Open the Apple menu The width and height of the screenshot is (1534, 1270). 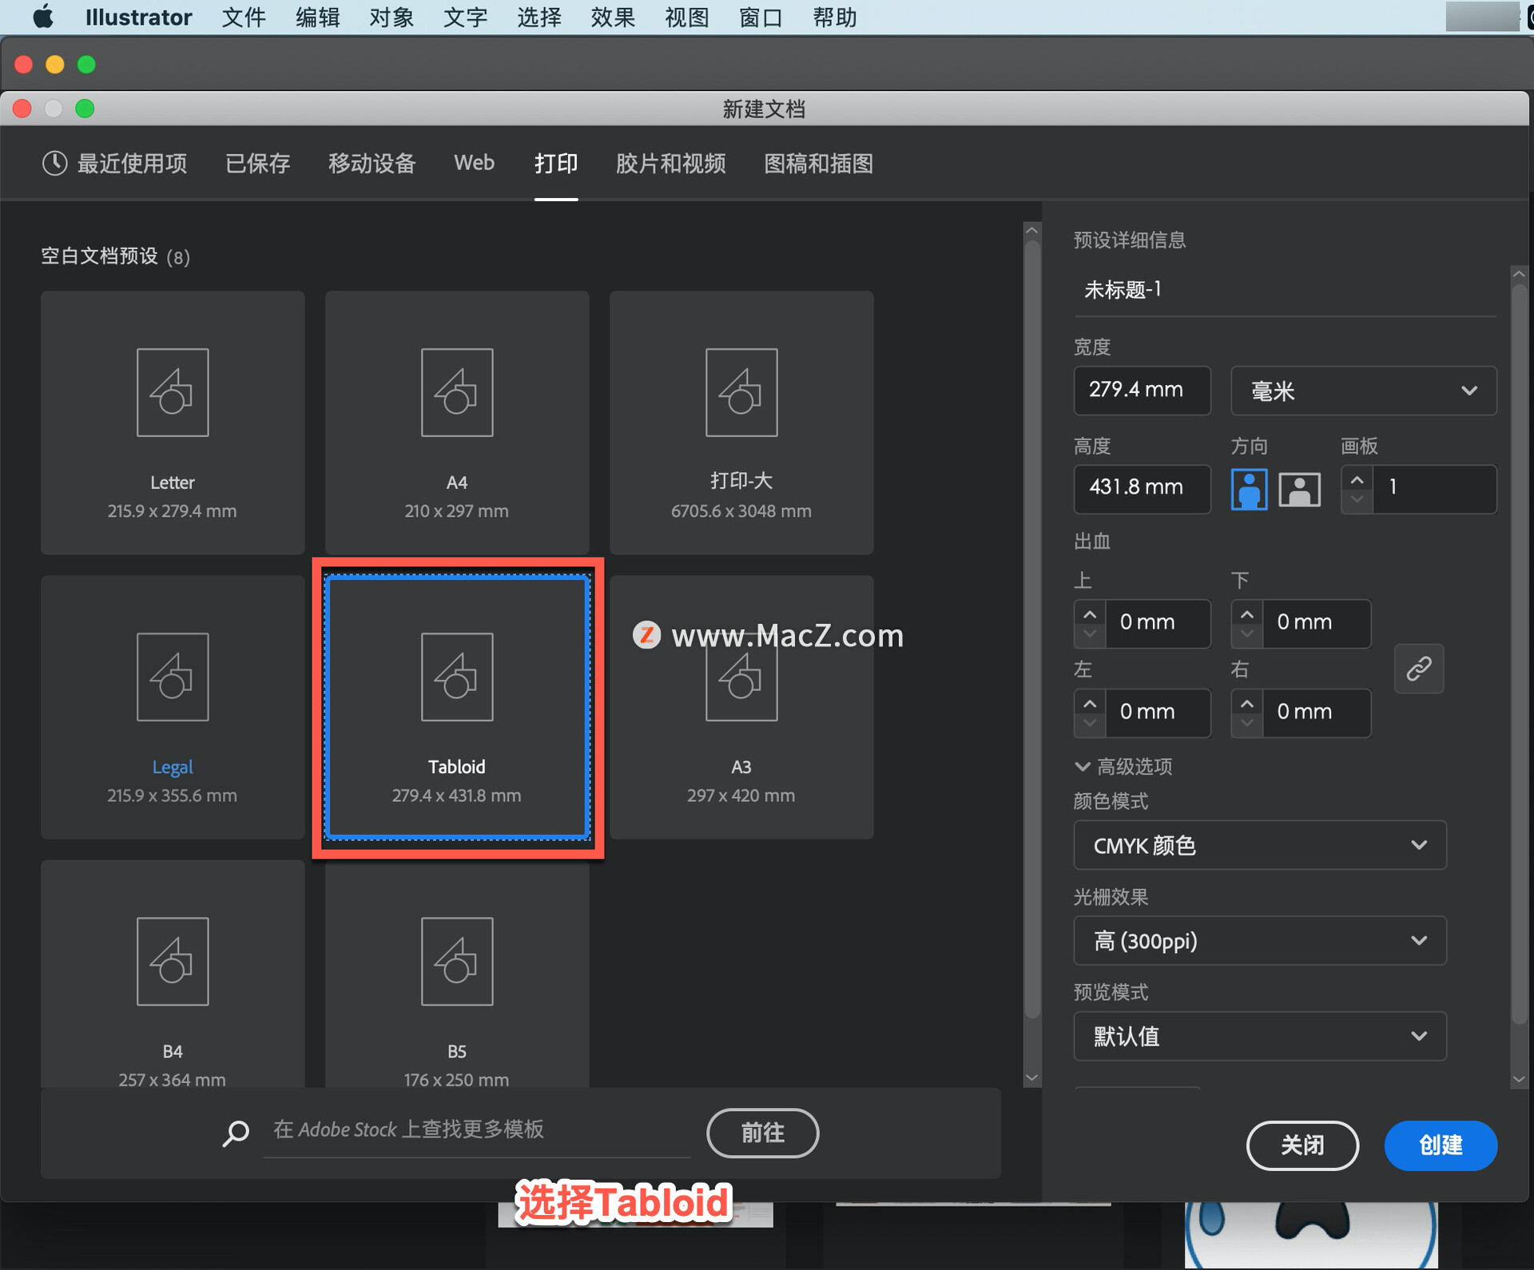(44, 17)
